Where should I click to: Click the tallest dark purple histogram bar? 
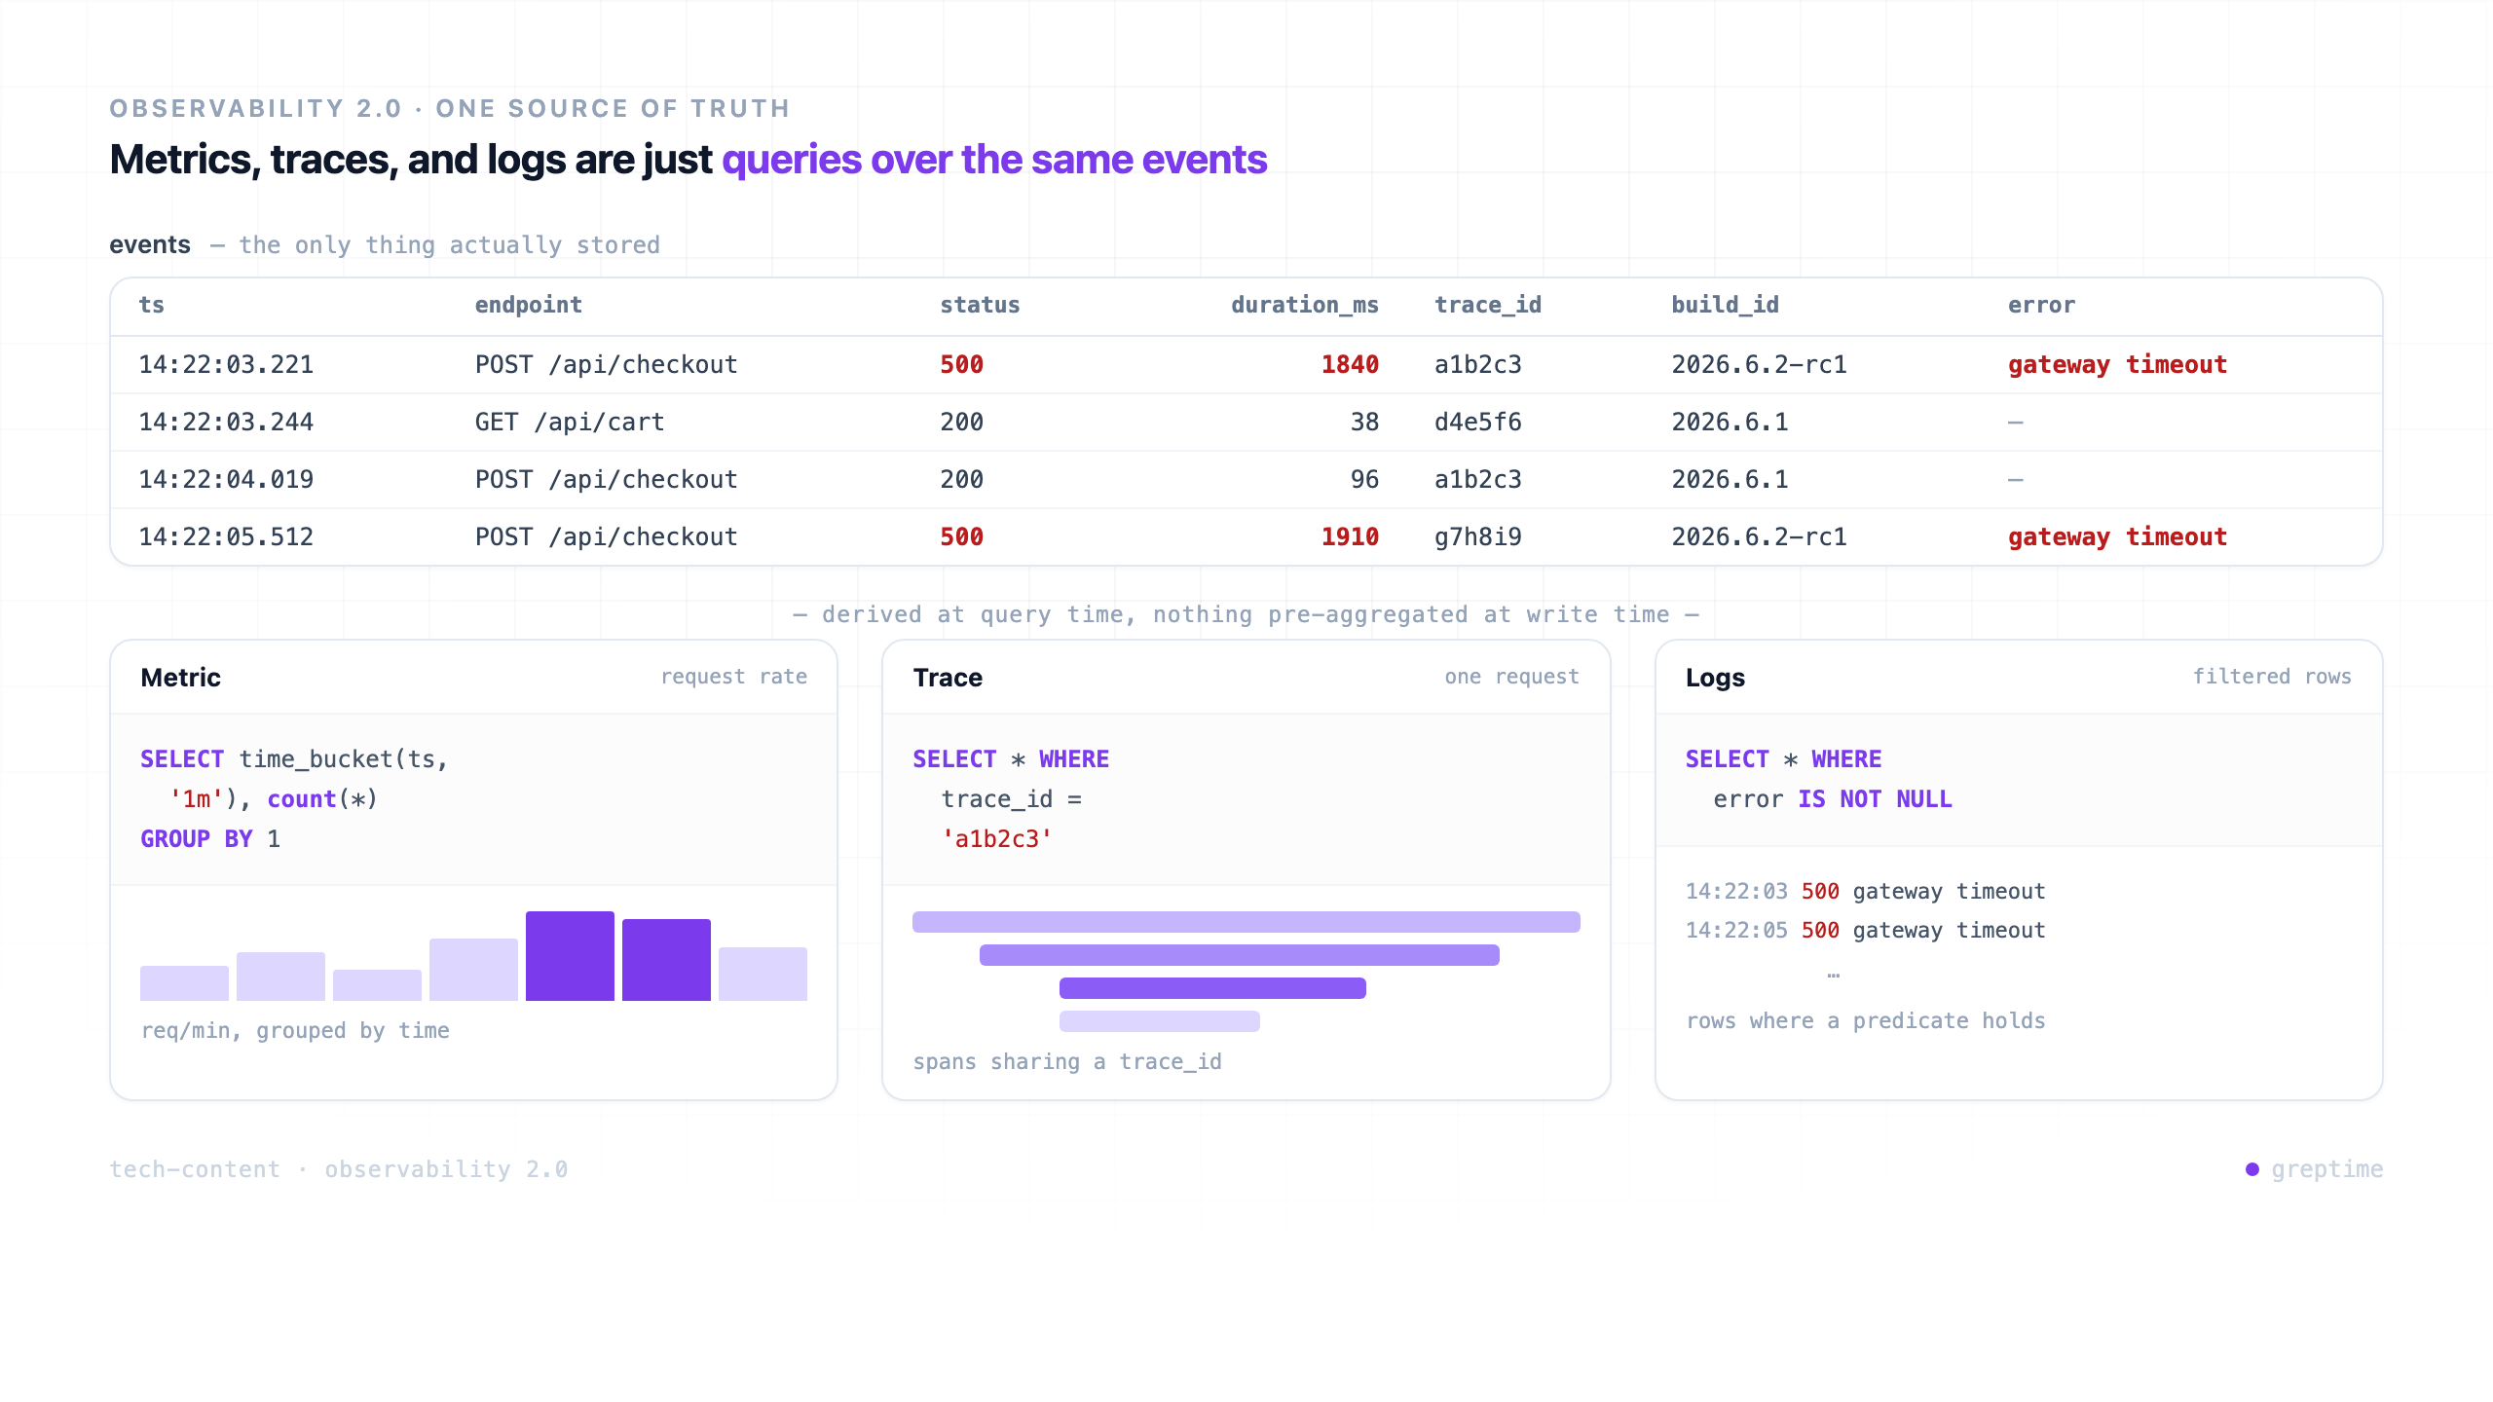click(x=570, y=956)
